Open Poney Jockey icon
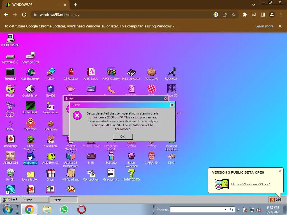 point(10,109)
